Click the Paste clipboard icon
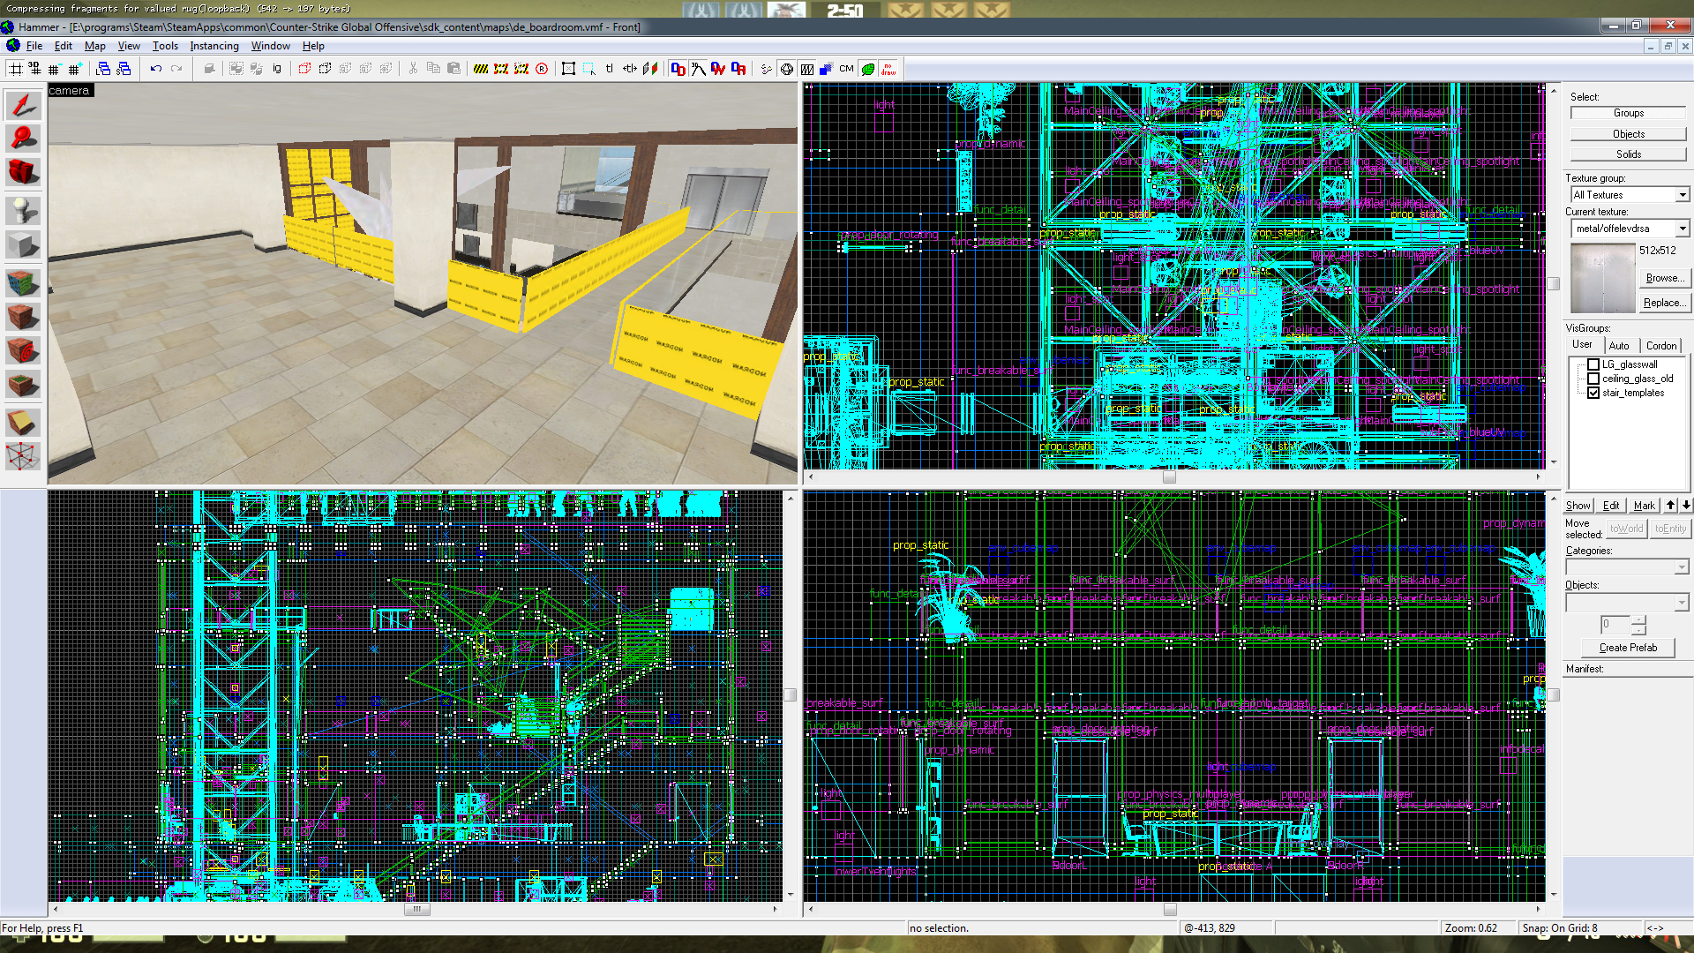Screen dimensions: 1694x953 [x=453, y=69]
